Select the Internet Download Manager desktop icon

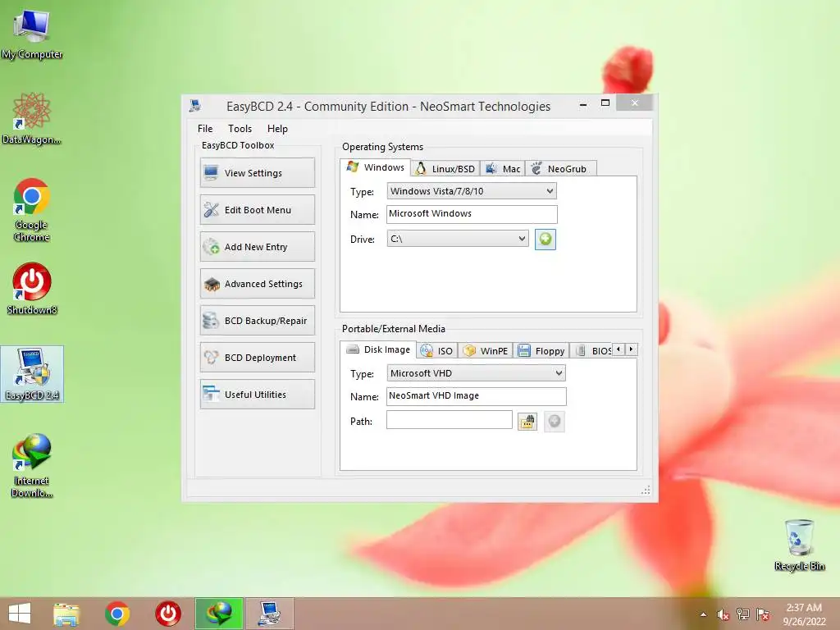pos(32,466)
